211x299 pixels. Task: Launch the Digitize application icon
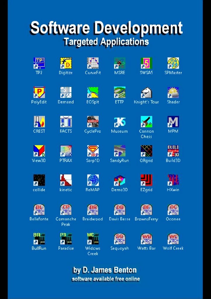coord(66,63)
